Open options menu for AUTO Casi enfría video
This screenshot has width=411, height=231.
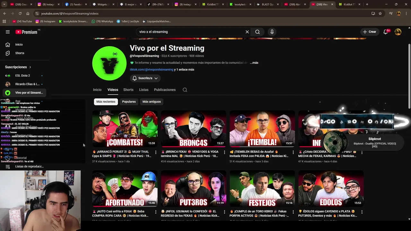point(156,212)
